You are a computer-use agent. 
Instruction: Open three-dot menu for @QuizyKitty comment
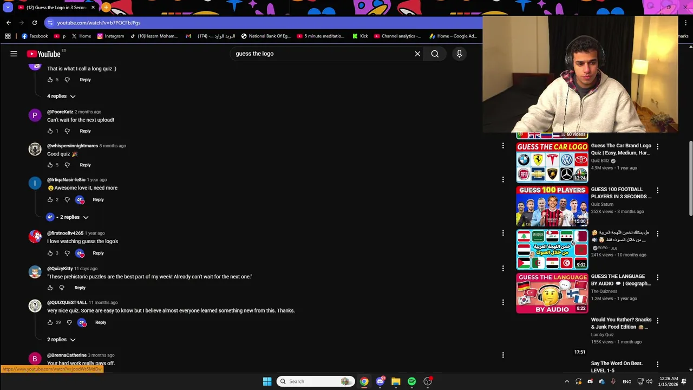point(503,268)
